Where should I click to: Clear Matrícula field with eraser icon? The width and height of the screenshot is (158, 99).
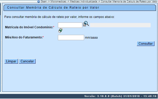click(x=60, y=30)
